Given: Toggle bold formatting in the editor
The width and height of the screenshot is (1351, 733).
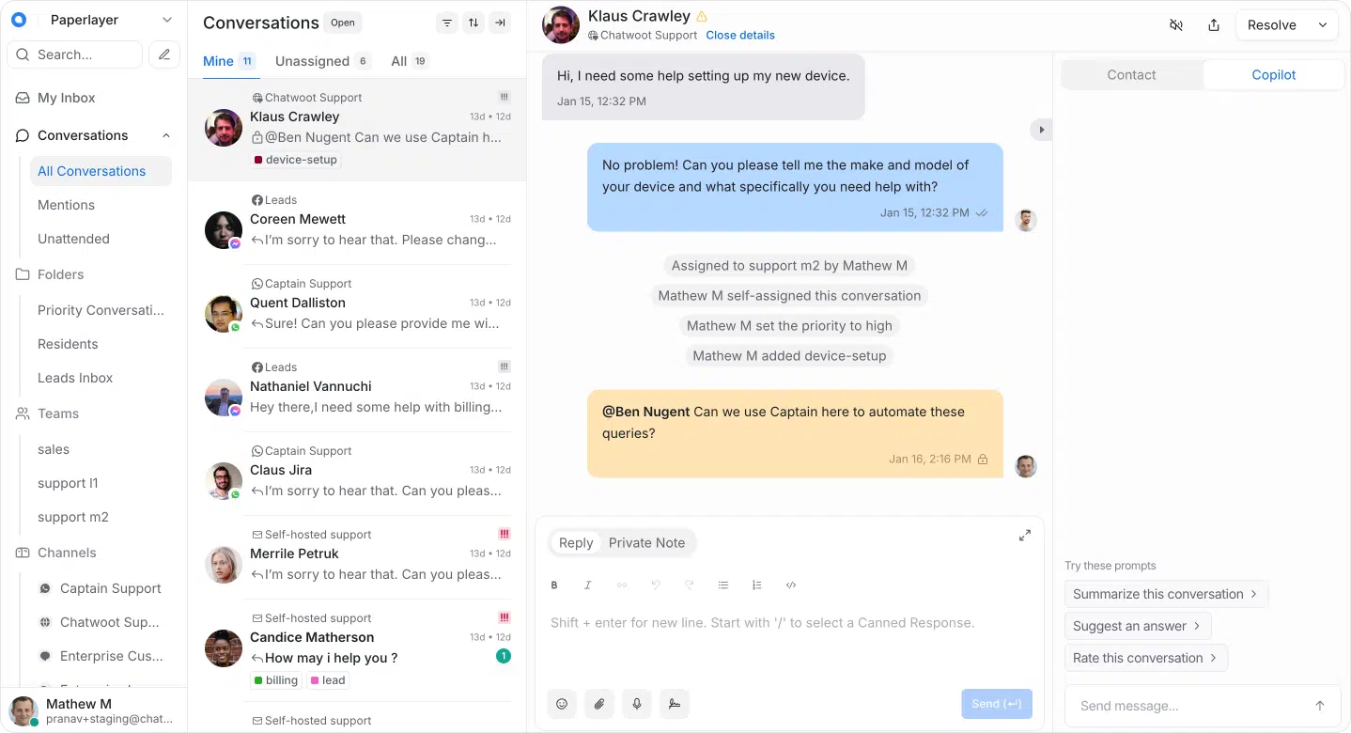Looking at the screenshot, I should pos(554,585).
